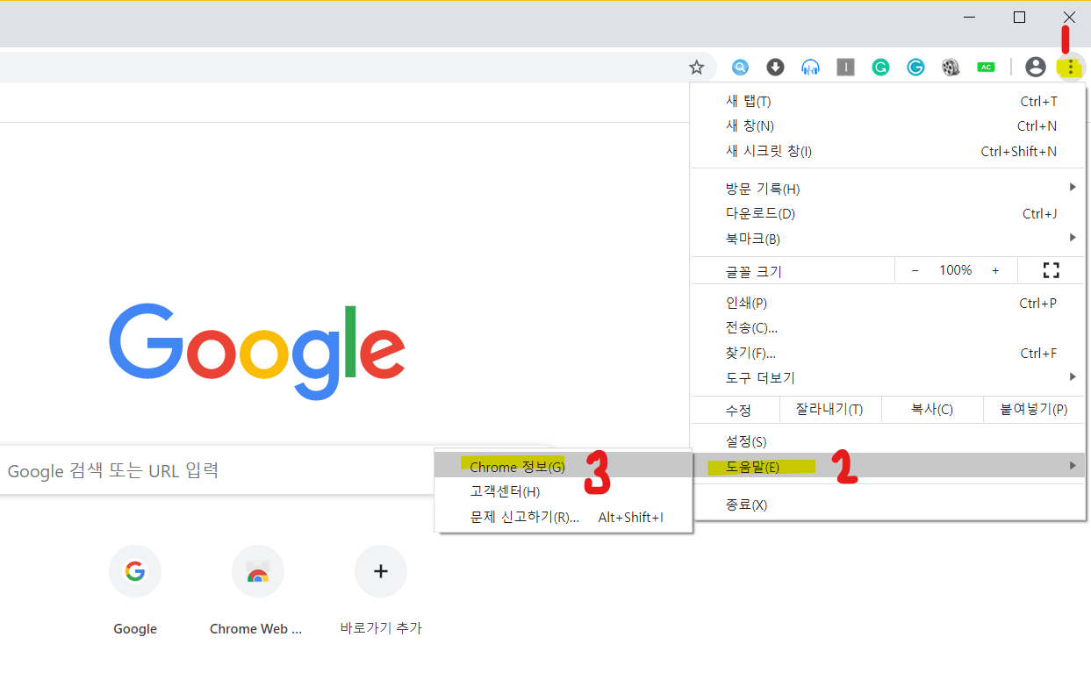This screenshot has height=687, width=1091.
Task: Click 잘라내기(T) cut button
Action: (x=829, y=409)
